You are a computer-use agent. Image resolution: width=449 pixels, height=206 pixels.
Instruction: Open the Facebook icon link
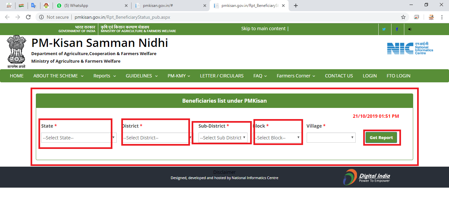coord(397,29)
